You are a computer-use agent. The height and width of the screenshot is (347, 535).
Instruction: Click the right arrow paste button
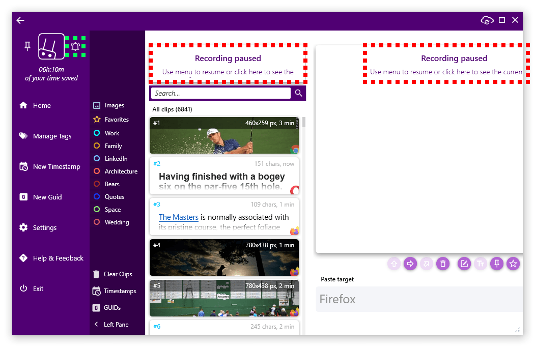pos(410,264)
